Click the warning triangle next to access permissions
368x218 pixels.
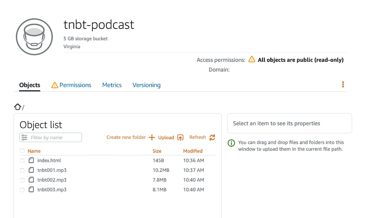pyautogui.click(x=252, y=60)
